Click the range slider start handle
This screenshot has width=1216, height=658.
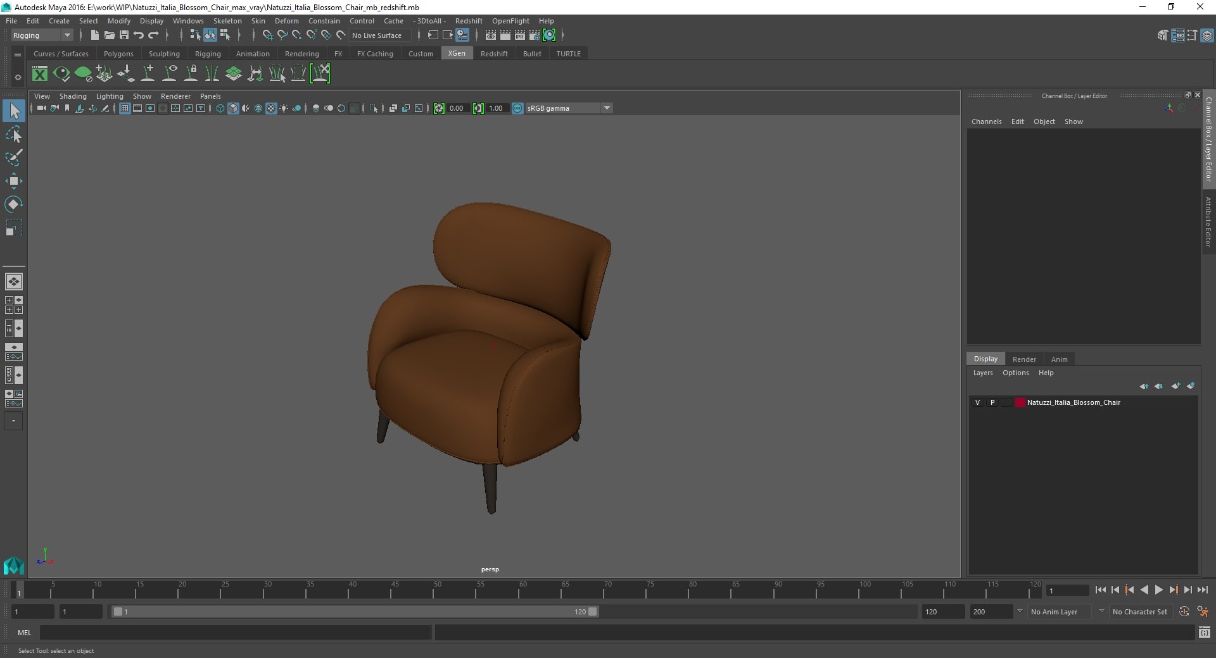click(117, 612)
